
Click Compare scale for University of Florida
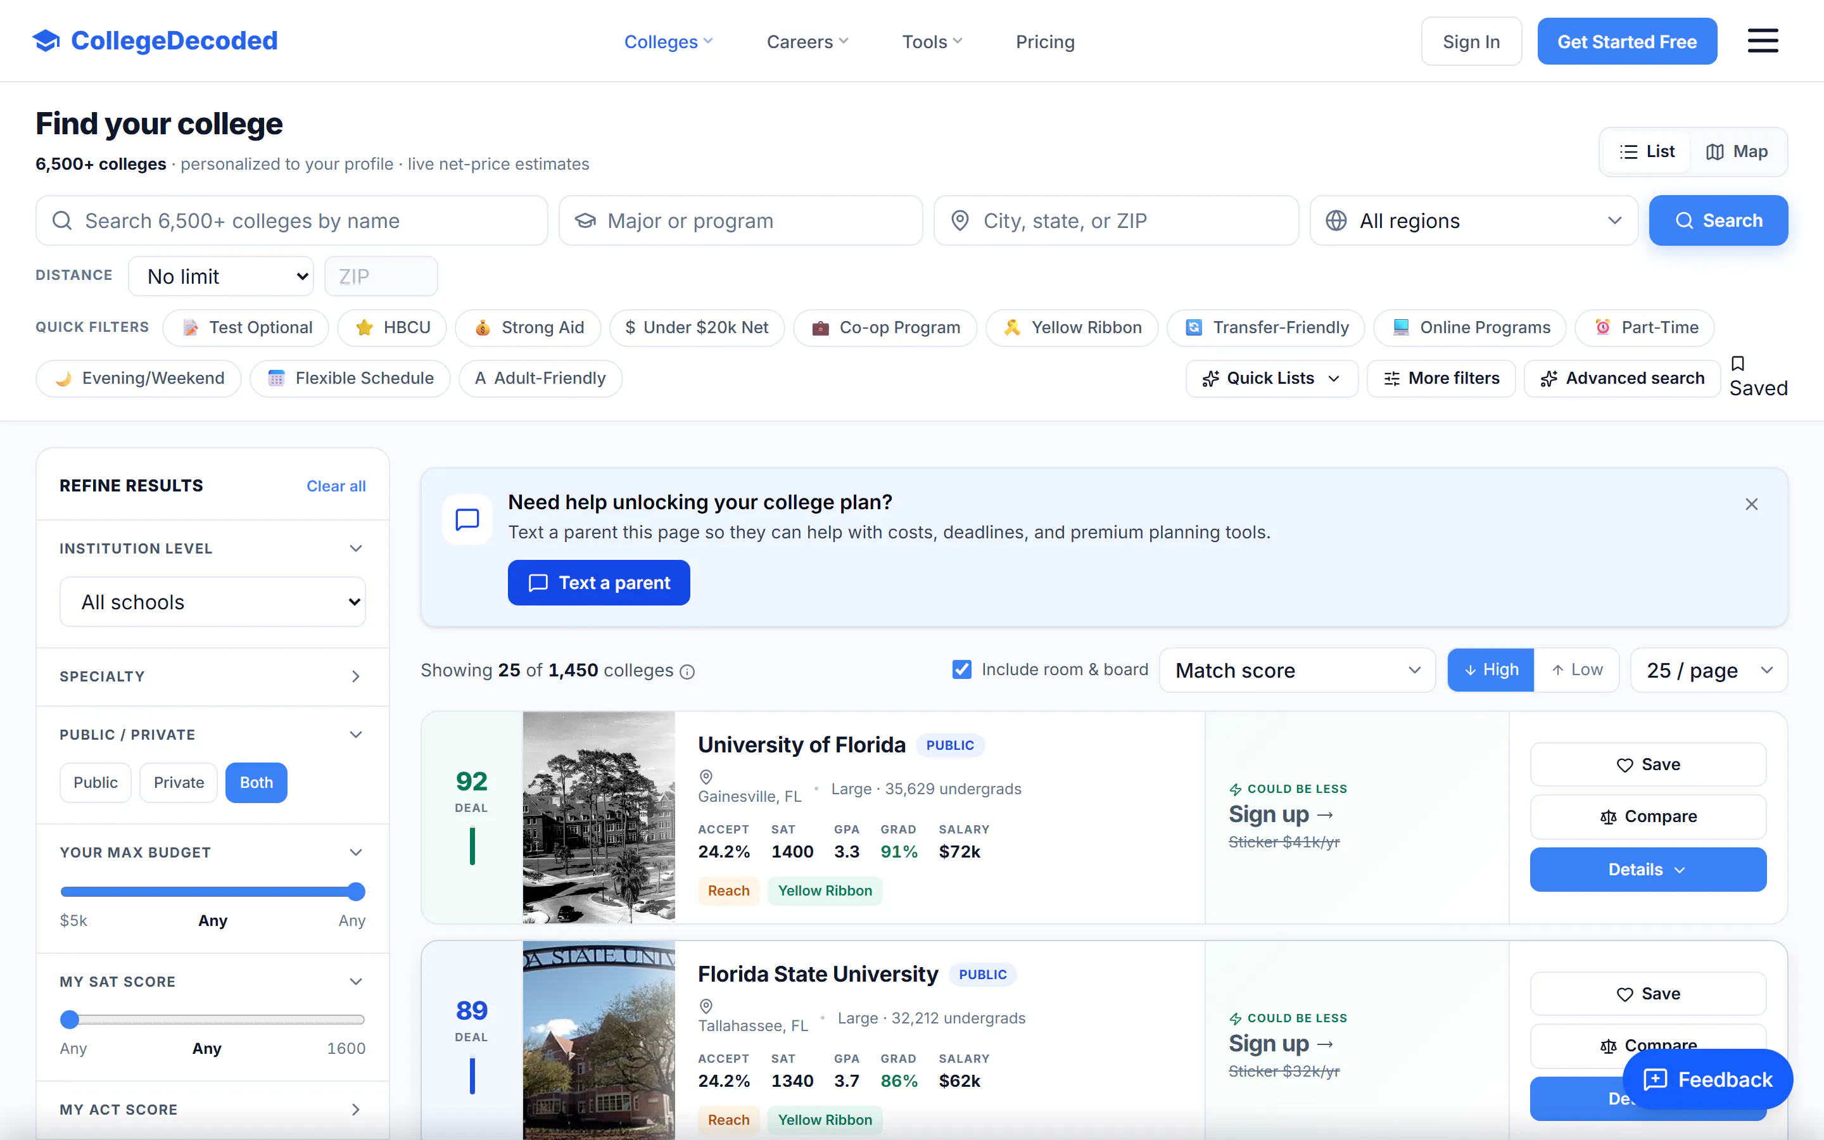click(1648, 816)
